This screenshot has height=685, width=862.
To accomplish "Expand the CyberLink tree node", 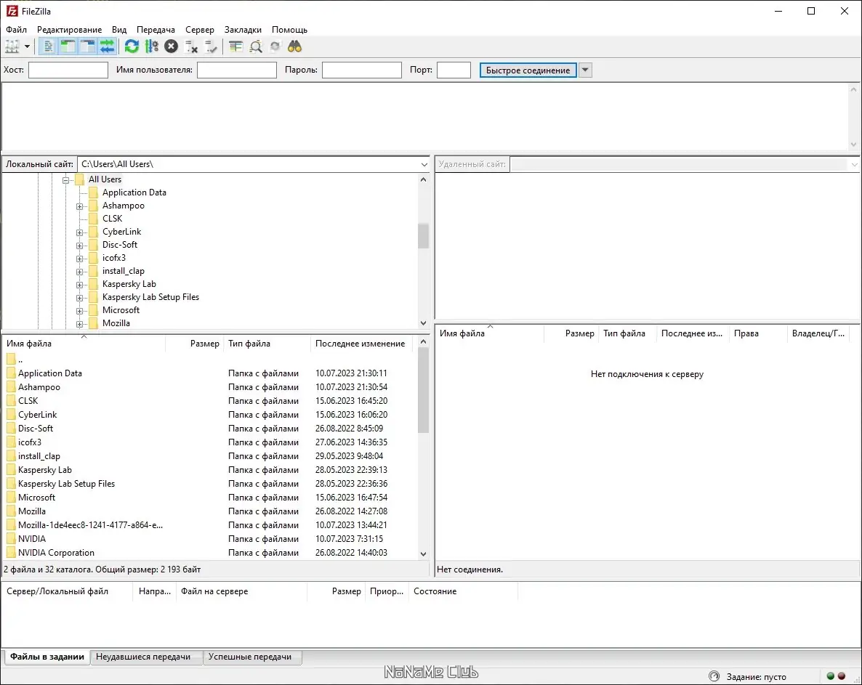I will coord(80,232).
